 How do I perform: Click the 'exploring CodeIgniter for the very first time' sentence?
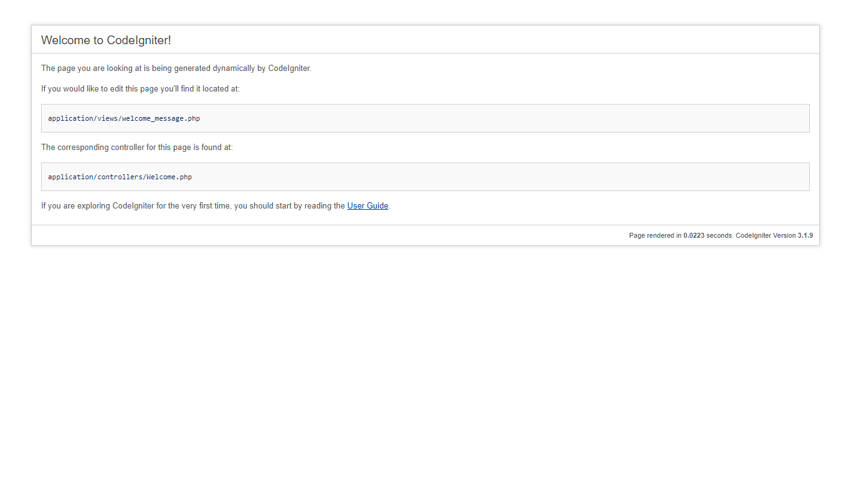(x=216, y=206)
